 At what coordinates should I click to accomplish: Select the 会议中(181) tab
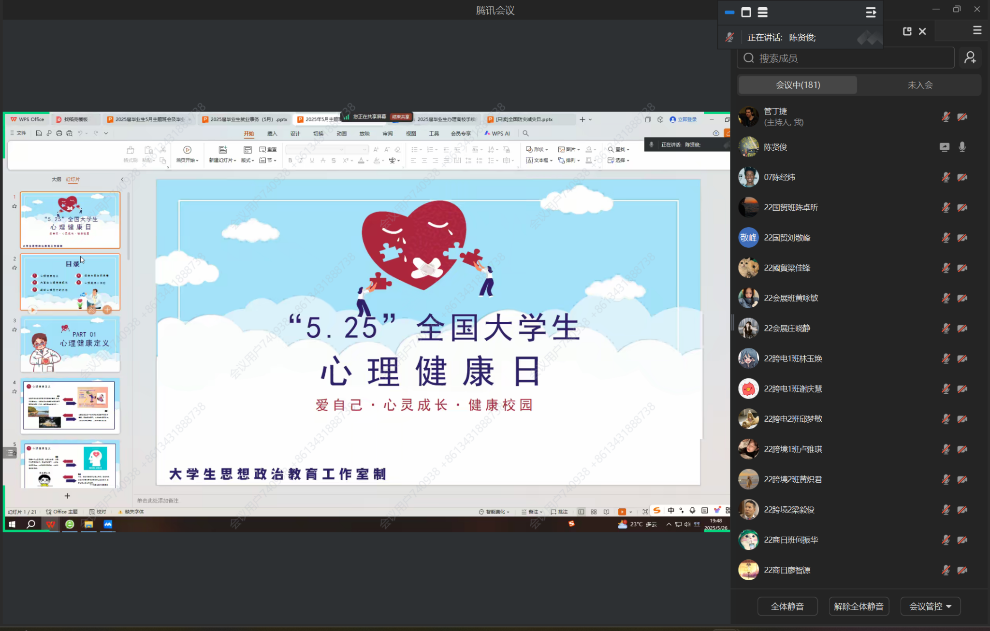coord(798,85)
